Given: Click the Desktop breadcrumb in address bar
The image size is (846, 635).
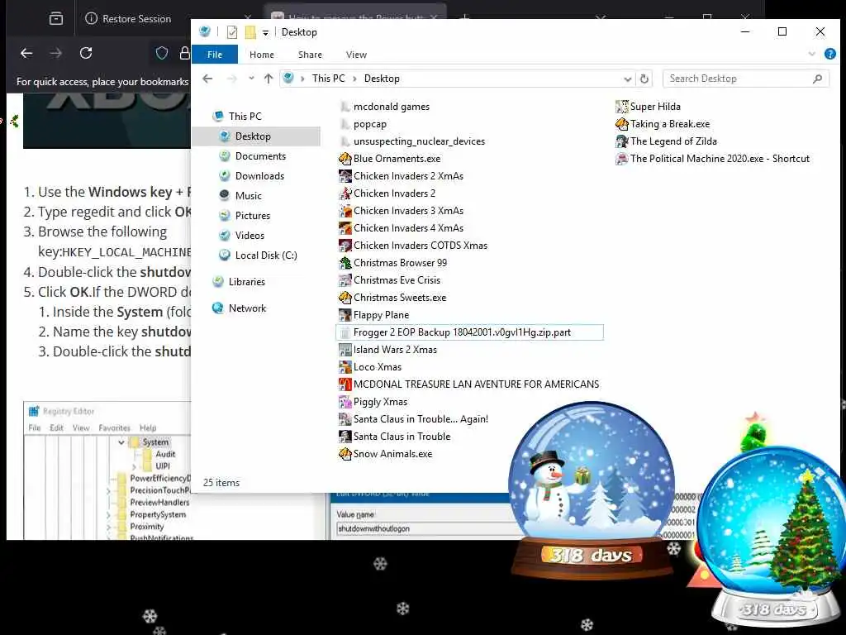Looking at the screenshot, I should pos(382,79).
